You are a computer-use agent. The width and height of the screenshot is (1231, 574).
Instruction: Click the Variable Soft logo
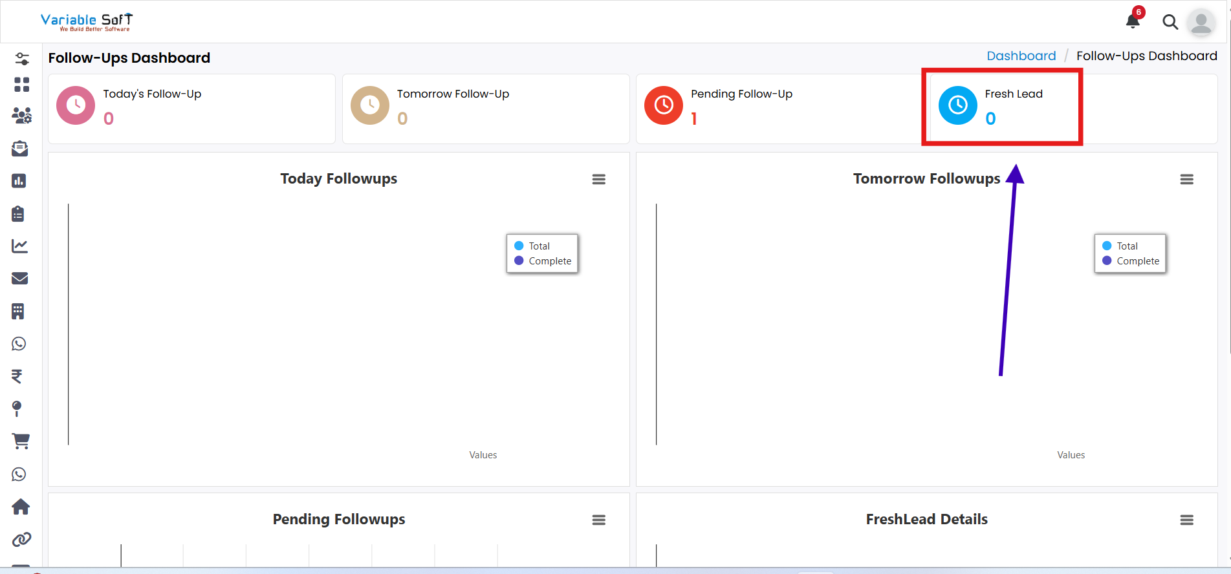coord(87,22)
